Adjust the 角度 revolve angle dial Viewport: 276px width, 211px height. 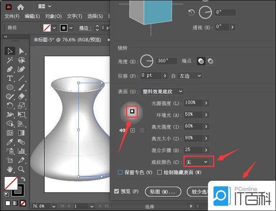(x=147, y=61)
